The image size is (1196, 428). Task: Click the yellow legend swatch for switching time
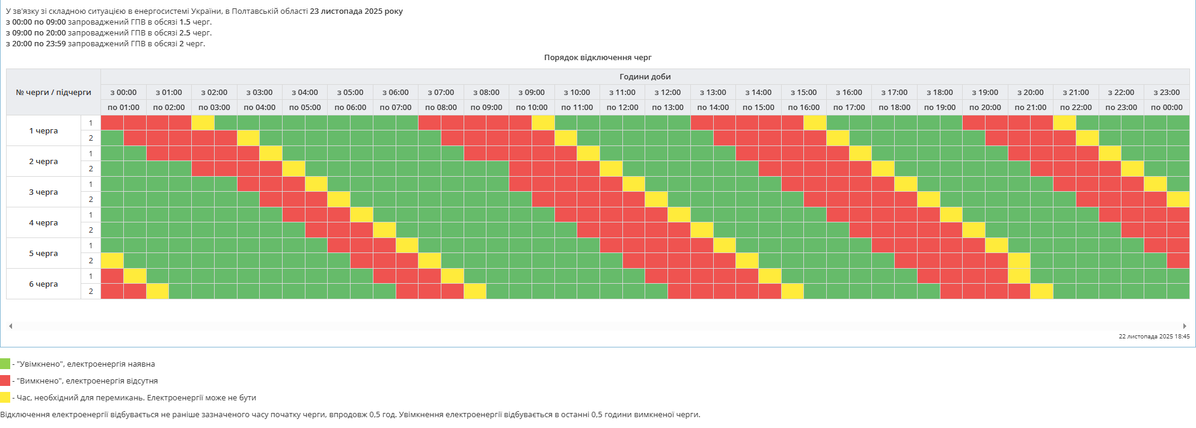tap(5, 397)
